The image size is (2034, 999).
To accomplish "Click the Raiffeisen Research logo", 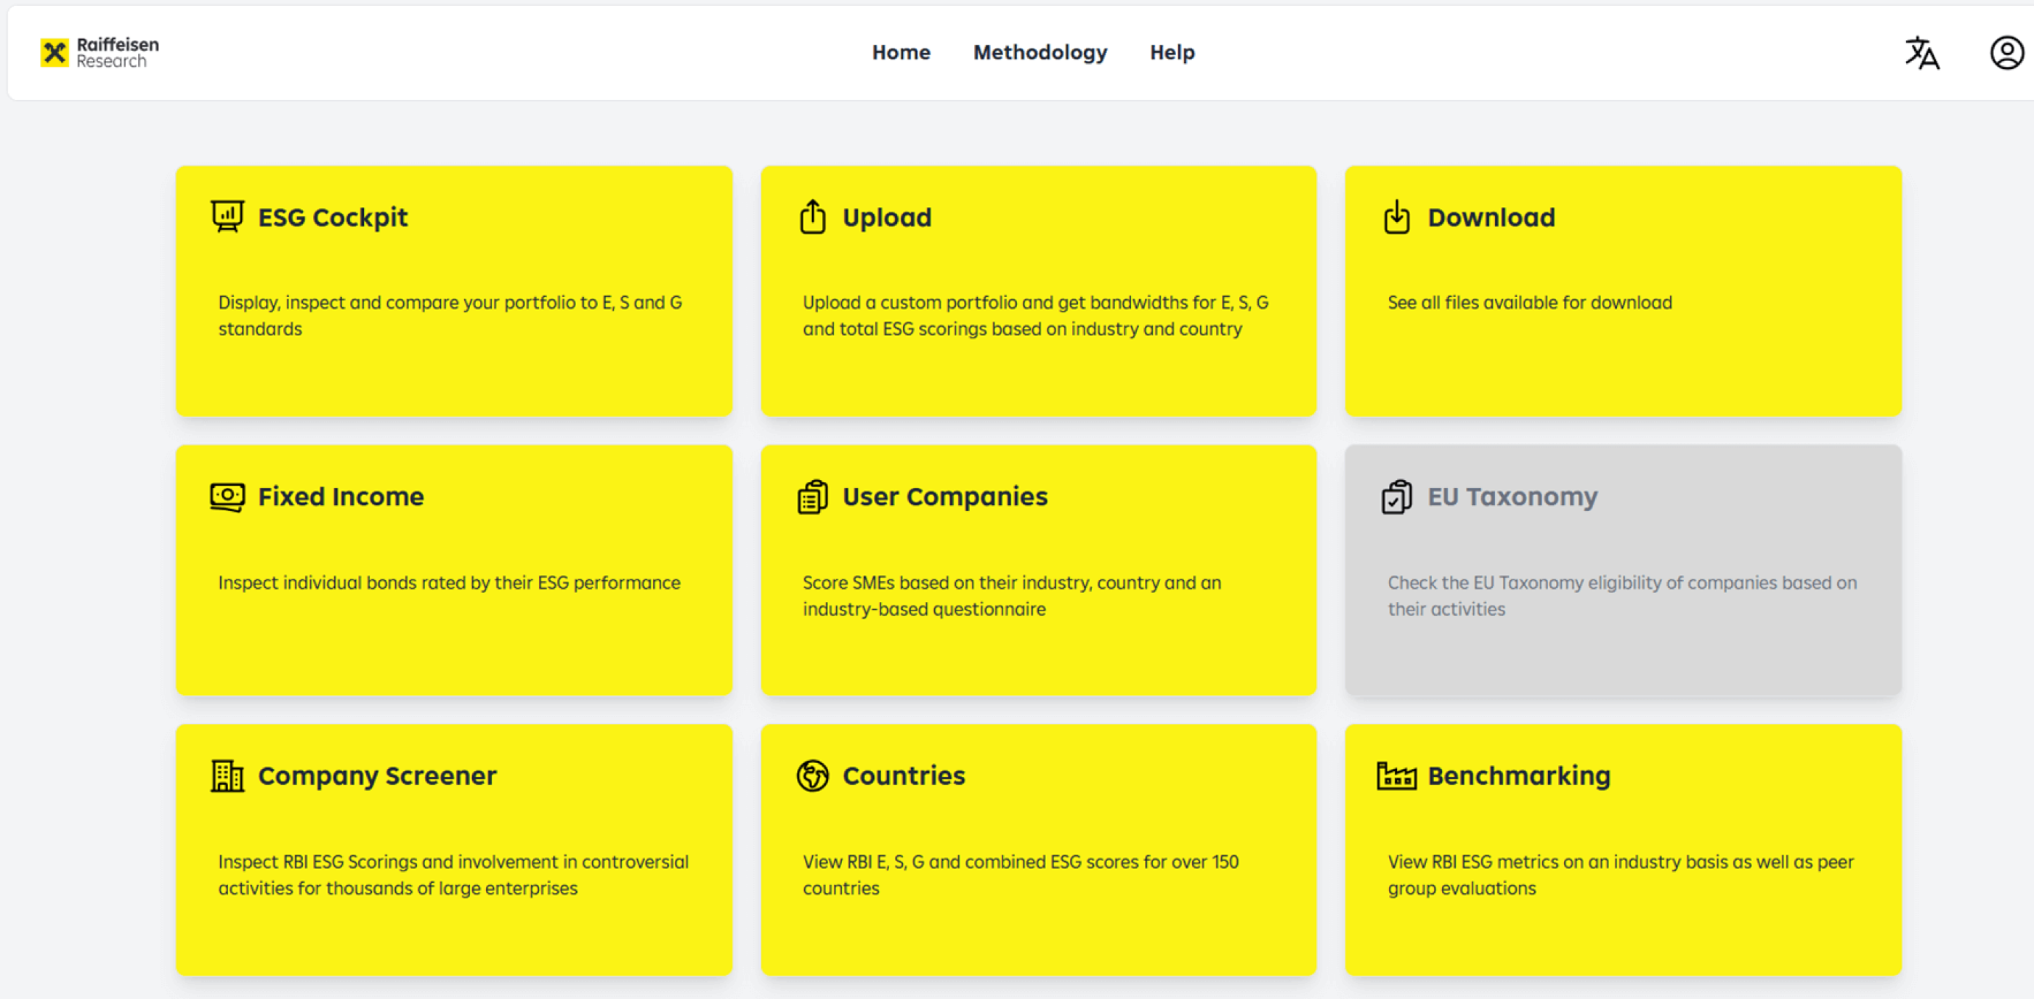I will (100, 53).
